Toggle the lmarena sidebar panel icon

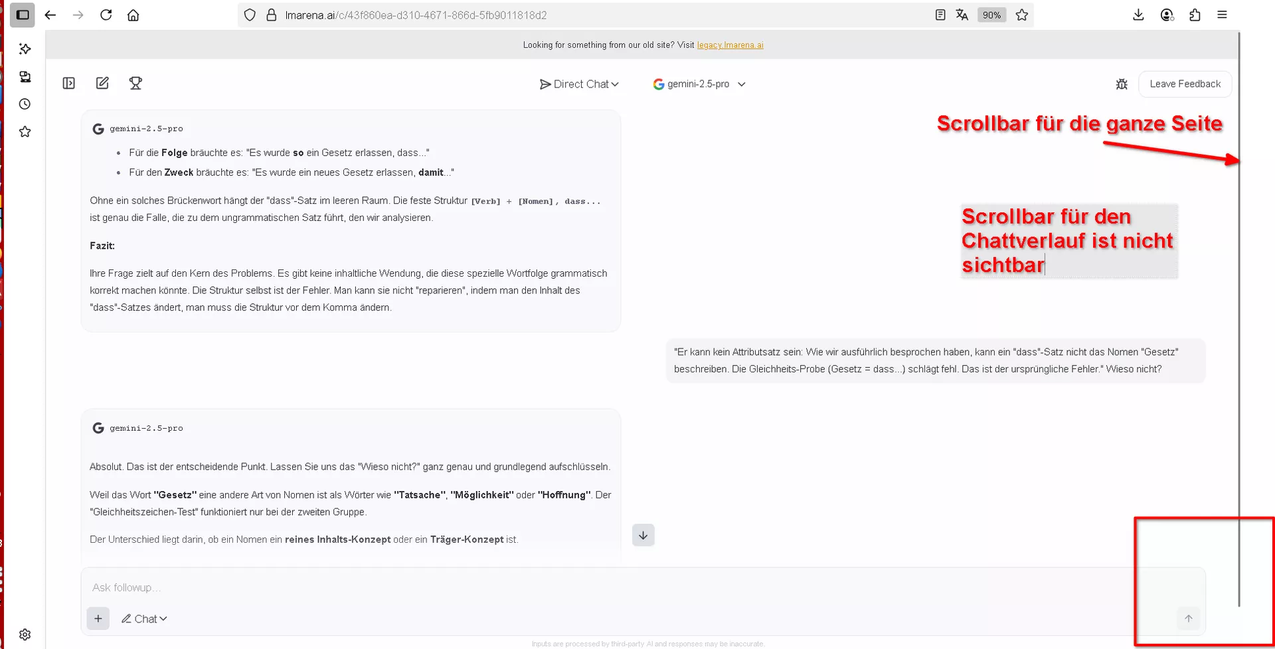click(x=69, y=83)
